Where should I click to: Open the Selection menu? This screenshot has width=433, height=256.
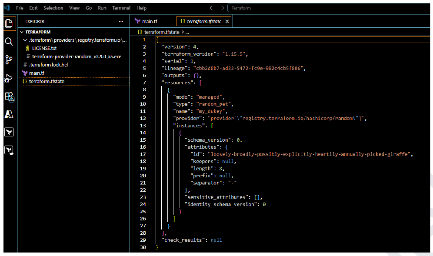click(x=53, y=8)
